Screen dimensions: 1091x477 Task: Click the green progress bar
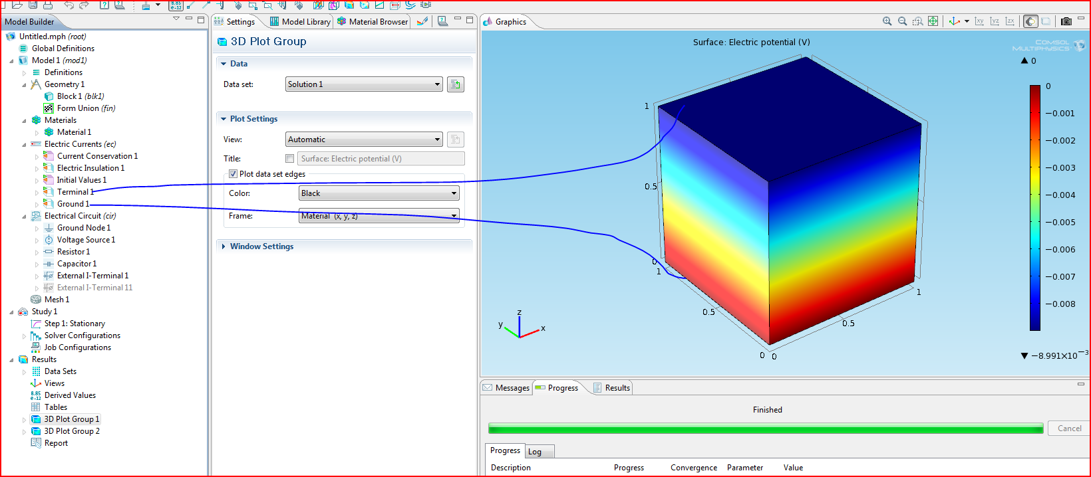click(765, 429)
